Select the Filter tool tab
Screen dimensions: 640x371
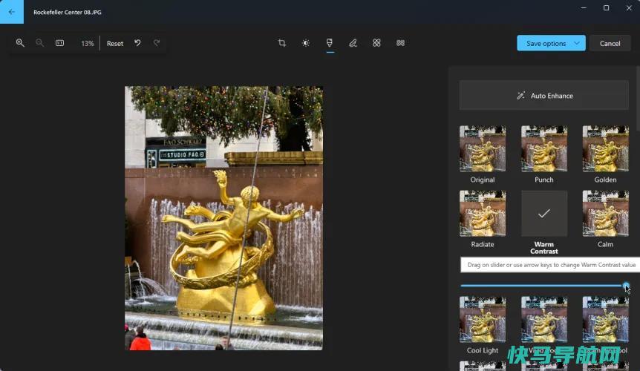point(330,43)
